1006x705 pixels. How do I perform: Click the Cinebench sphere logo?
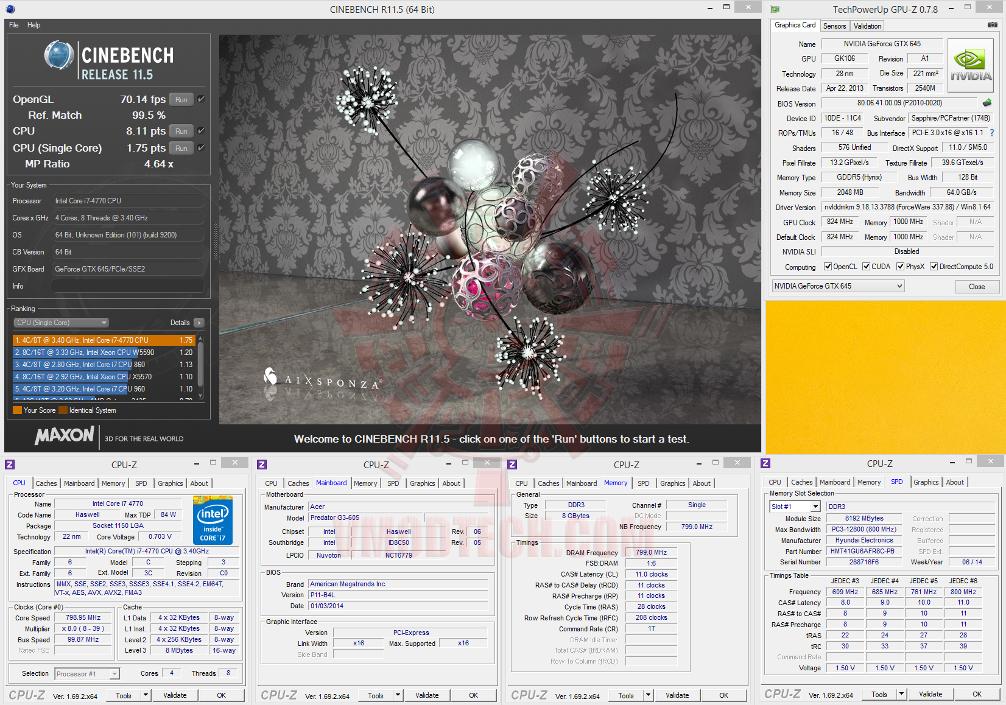(x=59, y=55)
